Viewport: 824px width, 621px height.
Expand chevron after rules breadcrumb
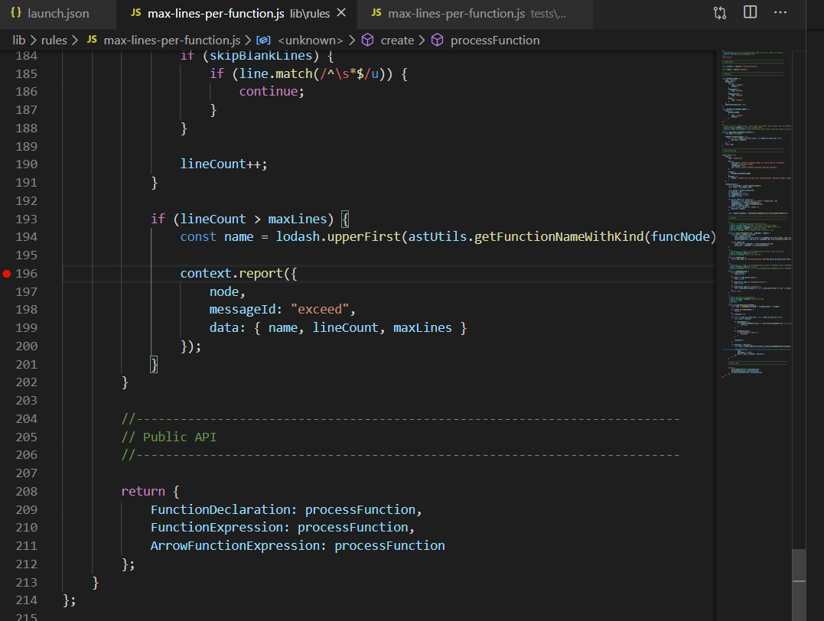click(75, 41)
